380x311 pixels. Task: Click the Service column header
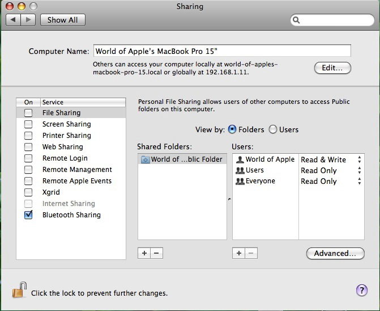83,102
